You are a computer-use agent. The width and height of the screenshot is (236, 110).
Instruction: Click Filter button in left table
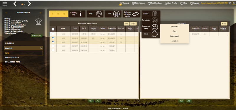pyautogui.click(x=133, y=24)
